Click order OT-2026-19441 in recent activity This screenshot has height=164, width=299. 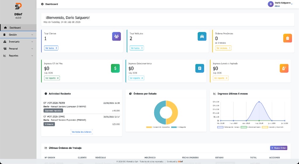pyautogui.click(x=54, y=117)
